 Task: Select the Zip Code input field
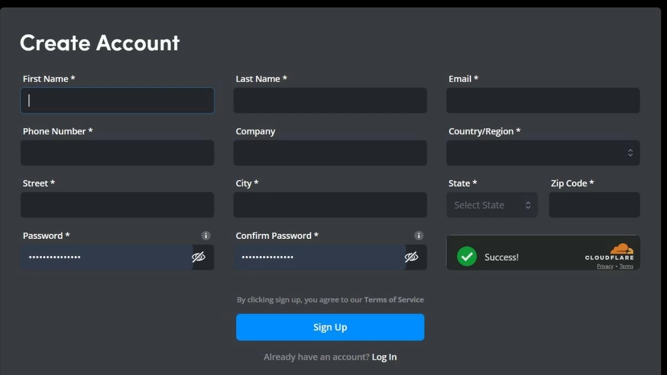pos(594,205)
